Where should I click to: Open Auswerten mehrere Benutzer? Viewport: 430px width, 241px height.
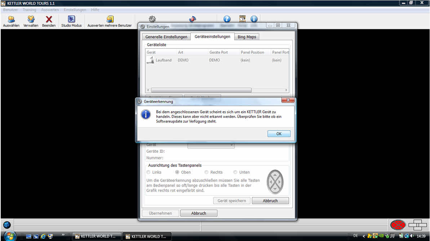click(x=110, y=21)
